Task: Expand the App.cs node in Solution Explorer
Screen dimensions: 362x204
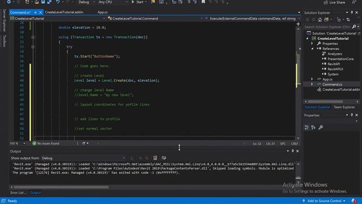Action: point(312,79)
